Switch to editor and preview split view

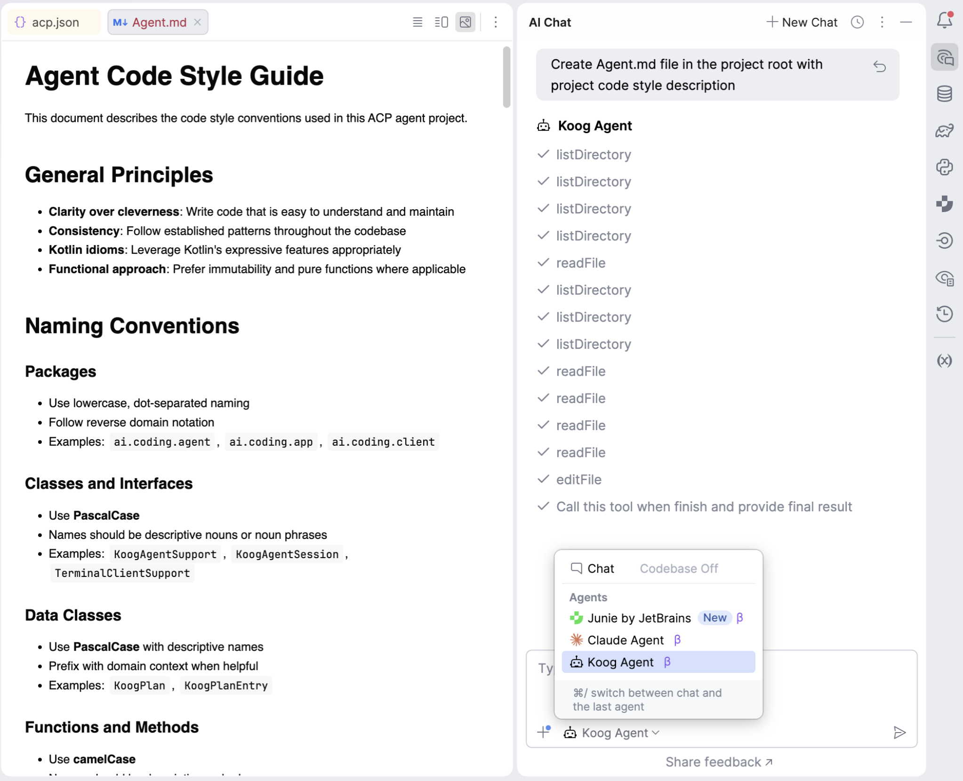coord(441,22)
